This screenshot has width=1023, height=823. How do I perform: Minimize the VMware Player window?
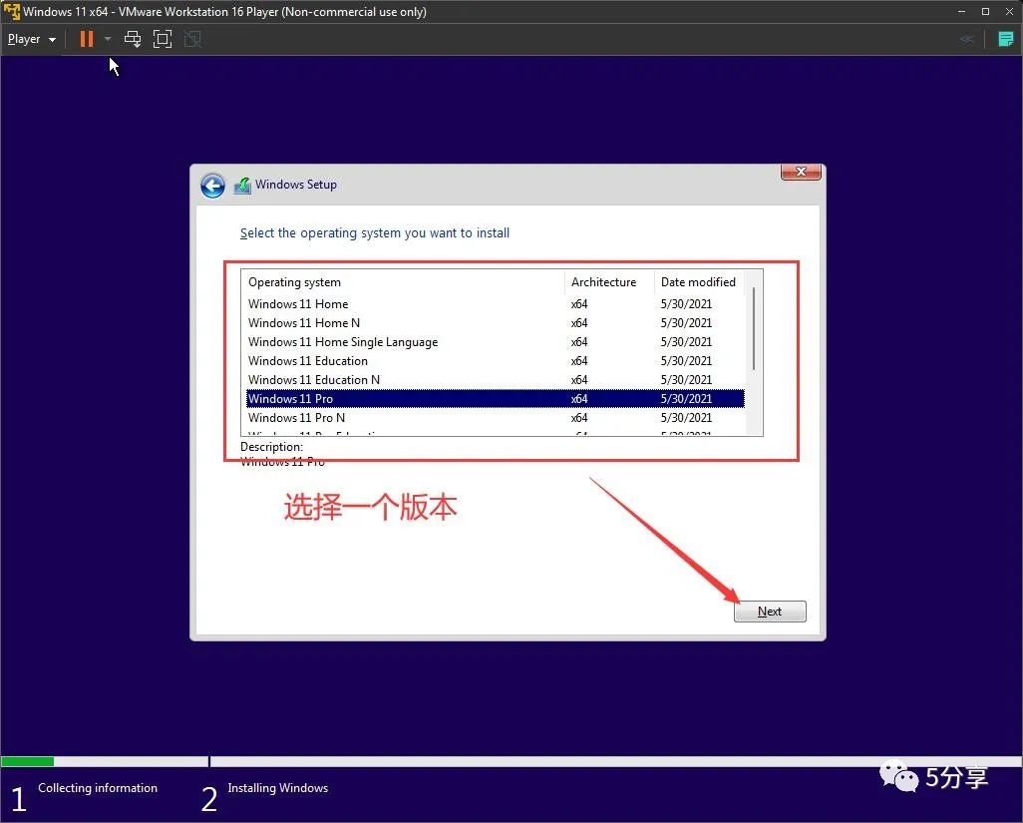point(961,11)
